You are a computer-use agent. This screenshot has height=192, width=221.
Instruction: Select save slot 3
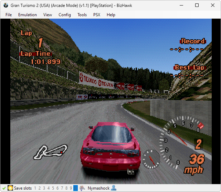coord(44,188)
